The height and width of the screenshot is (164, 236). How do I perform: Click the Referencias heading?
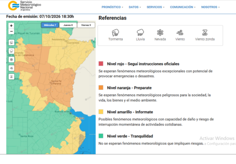[112, 18]
